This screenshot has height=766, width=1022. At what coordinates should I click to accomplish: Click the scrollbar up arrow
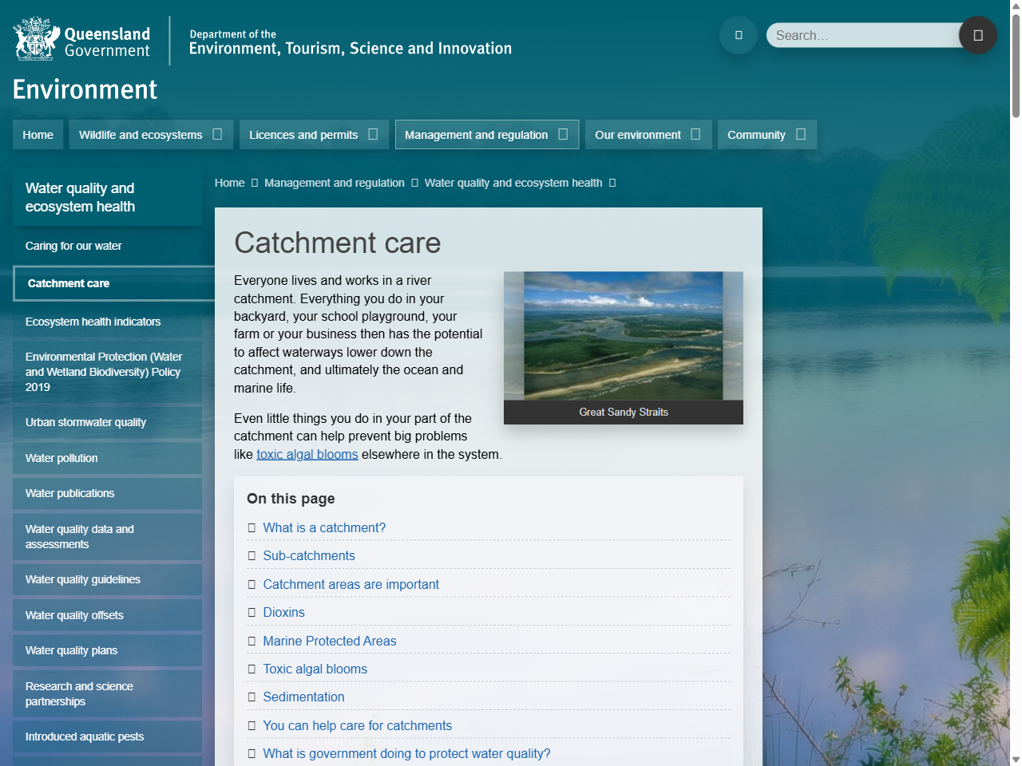point(1016,6)
